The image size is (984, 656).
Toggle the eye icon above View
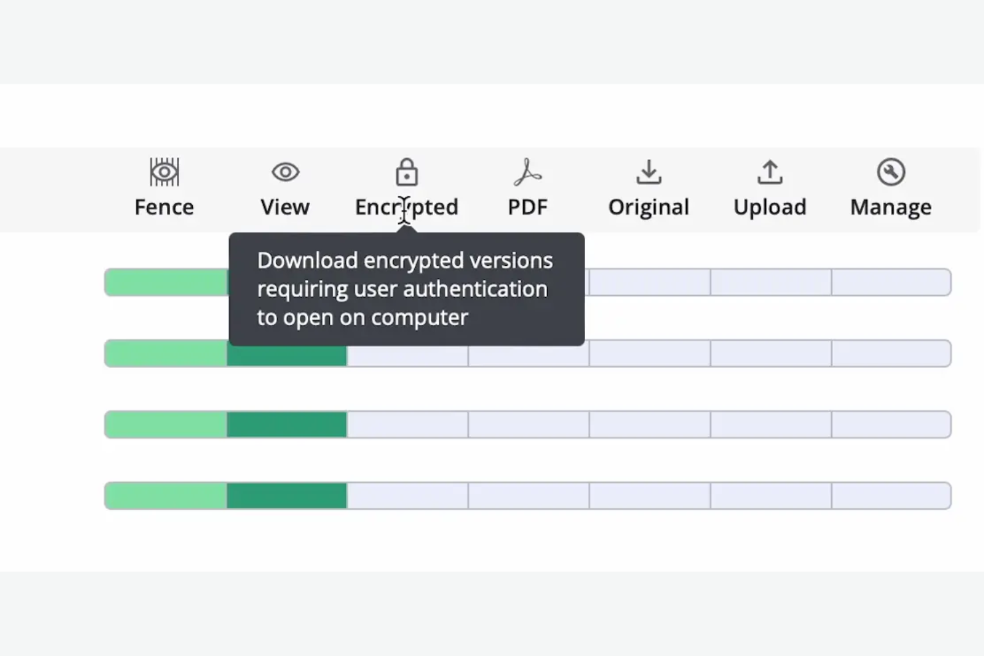[285, 172]
